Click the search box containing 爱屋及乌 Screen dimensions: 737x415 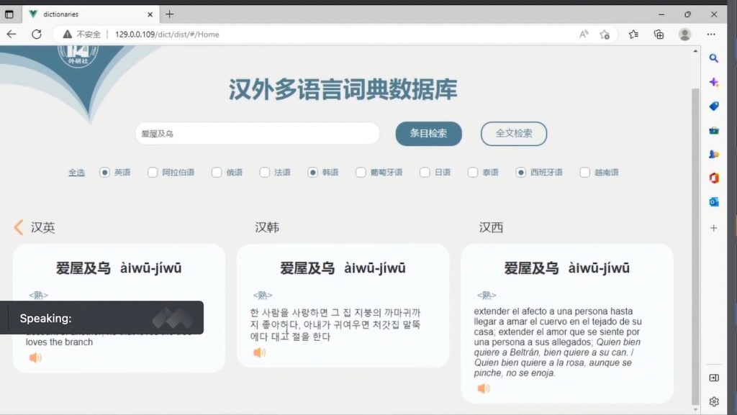click(257, 133)
